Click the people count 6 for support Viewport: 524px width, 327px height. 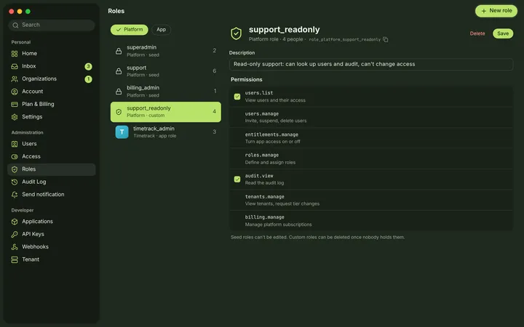214,71
